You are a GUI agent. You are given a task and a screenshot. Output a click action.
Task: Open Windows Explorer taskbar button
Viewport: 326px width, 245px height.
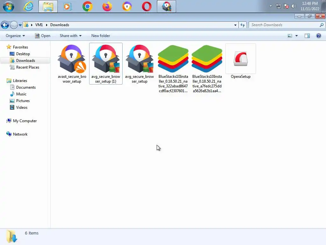pos(48,6)
